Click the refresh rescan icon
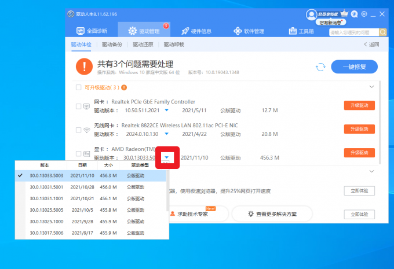Viewport: 394px width, 269px height. pos(320,67)
